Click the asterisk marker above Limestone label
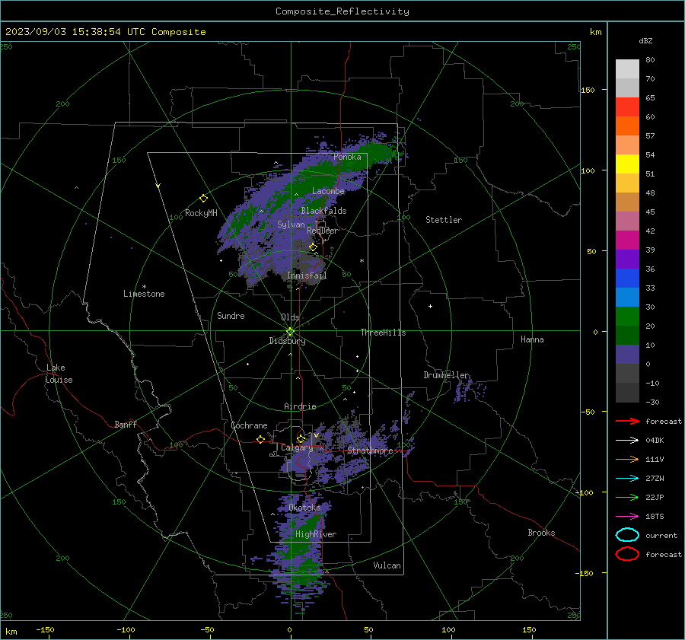 click(144, 287)
